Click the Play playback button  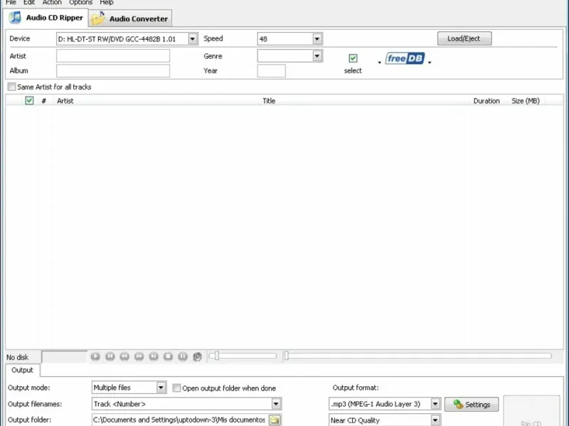coord(95,356)
